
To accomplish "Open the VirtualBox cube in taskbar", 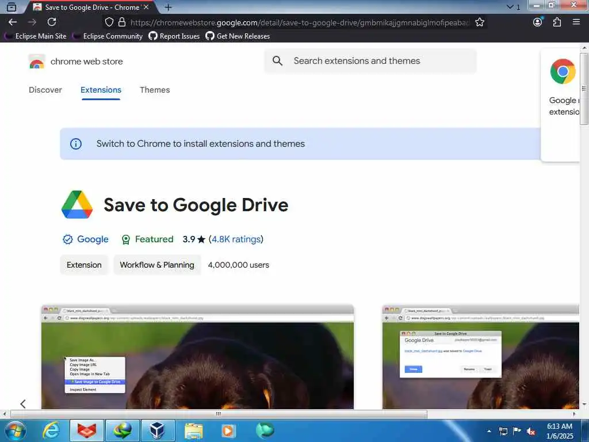I will click(158, 430).
